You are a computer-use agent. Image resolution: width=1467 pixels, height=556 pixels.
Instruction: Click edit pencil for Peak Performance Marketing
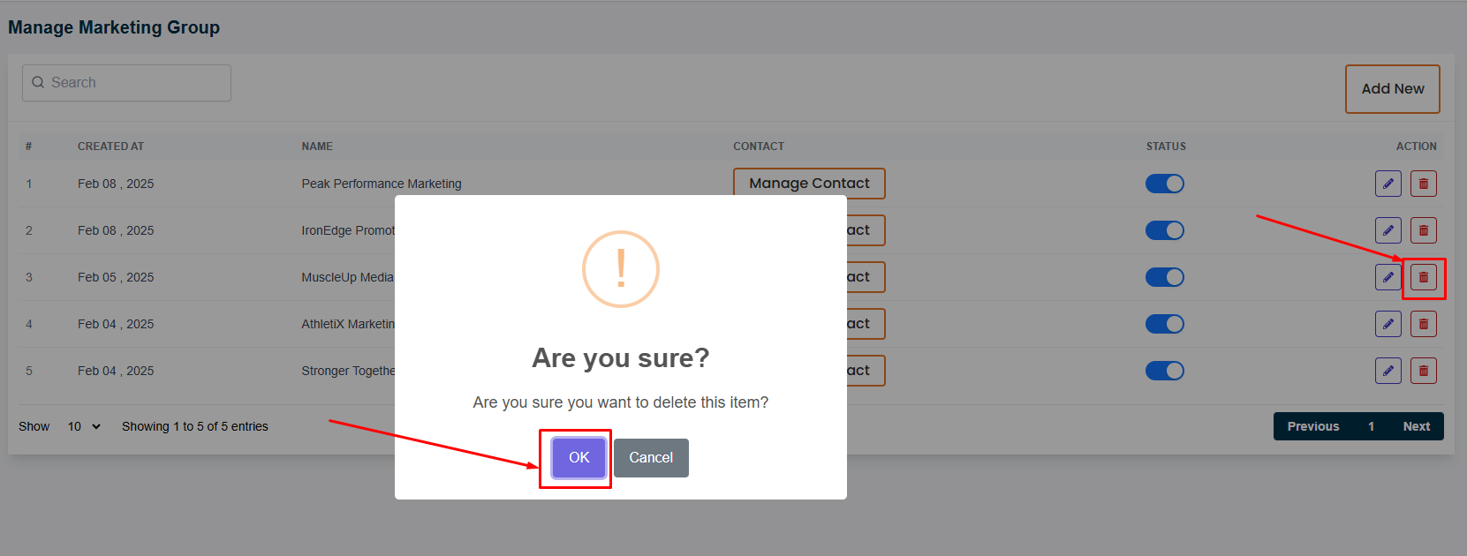(1388, 184)
